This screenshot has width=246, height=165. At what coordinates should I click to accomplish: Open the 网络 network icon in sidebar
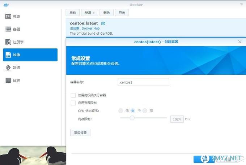click(8, 68)
